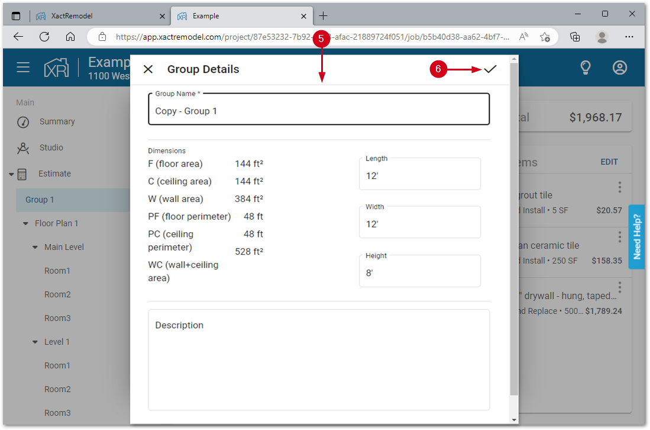This screenshot has height=430, width=650.
Task: Collapse the Floor Plan 1 tree node
Action: tap(25, 223)
